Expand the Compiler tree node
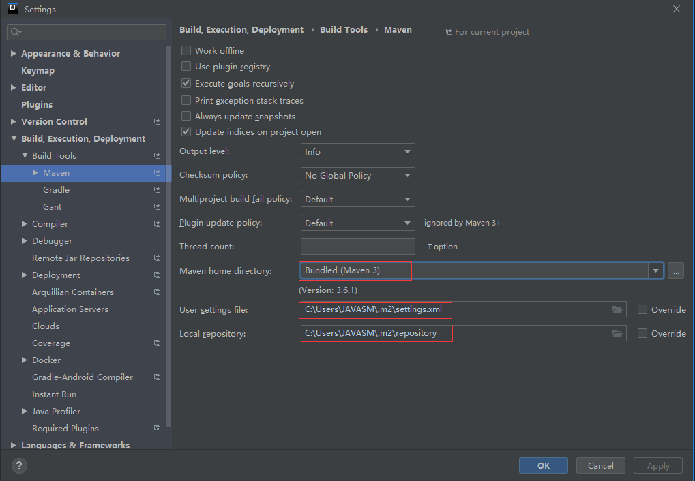The image size is (695, 481). (25, 223)
